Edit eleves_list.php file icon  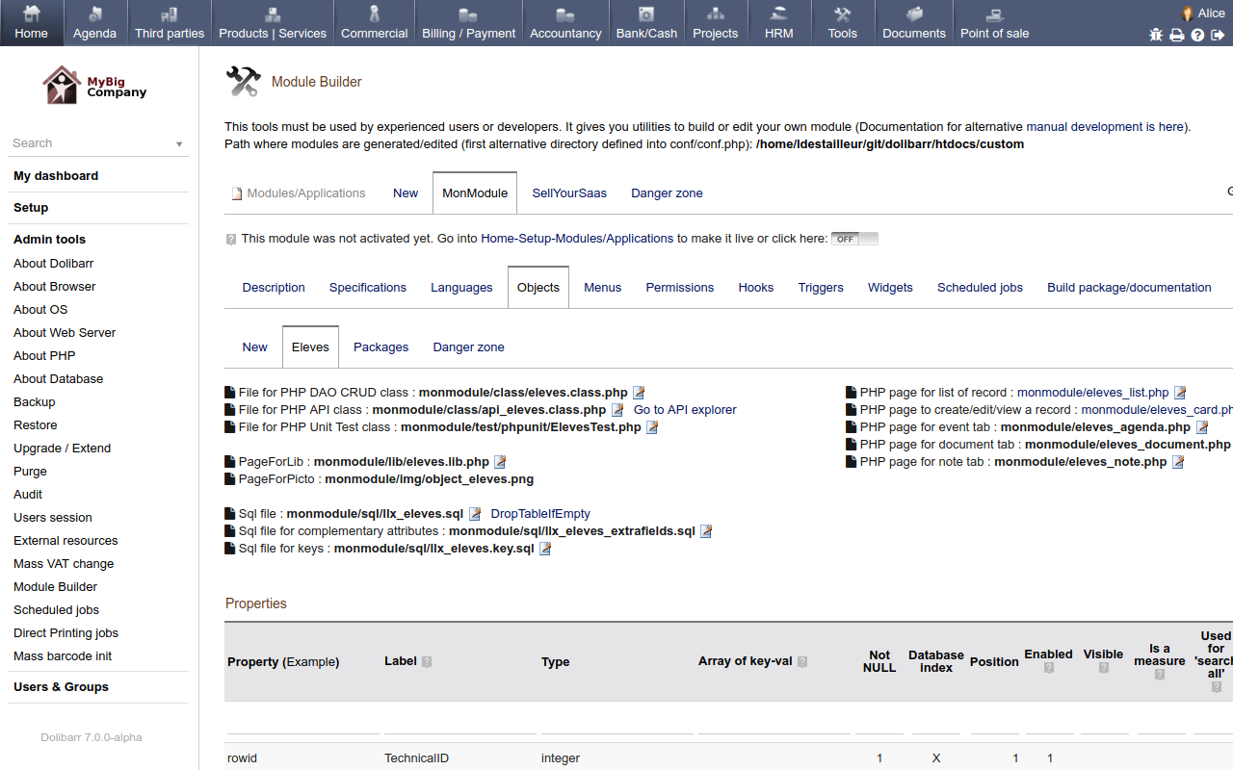tap(1180, 393)
